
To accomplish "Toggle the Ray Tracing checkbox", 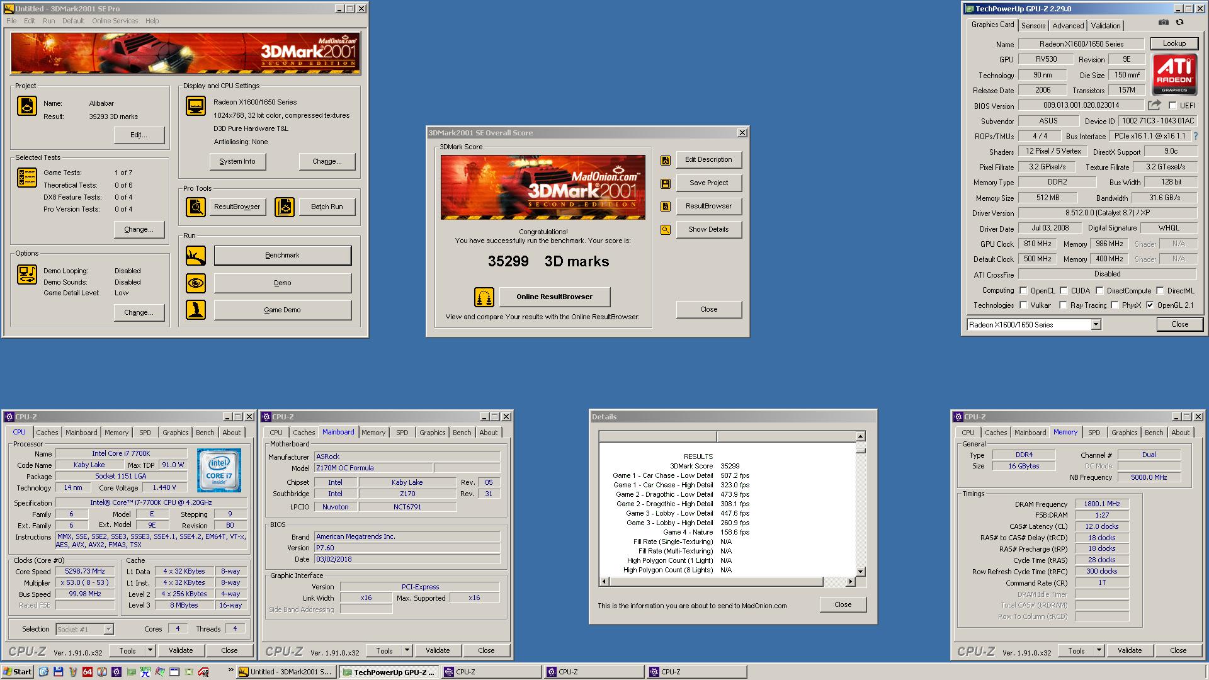I will click(x=1063, y=305).
